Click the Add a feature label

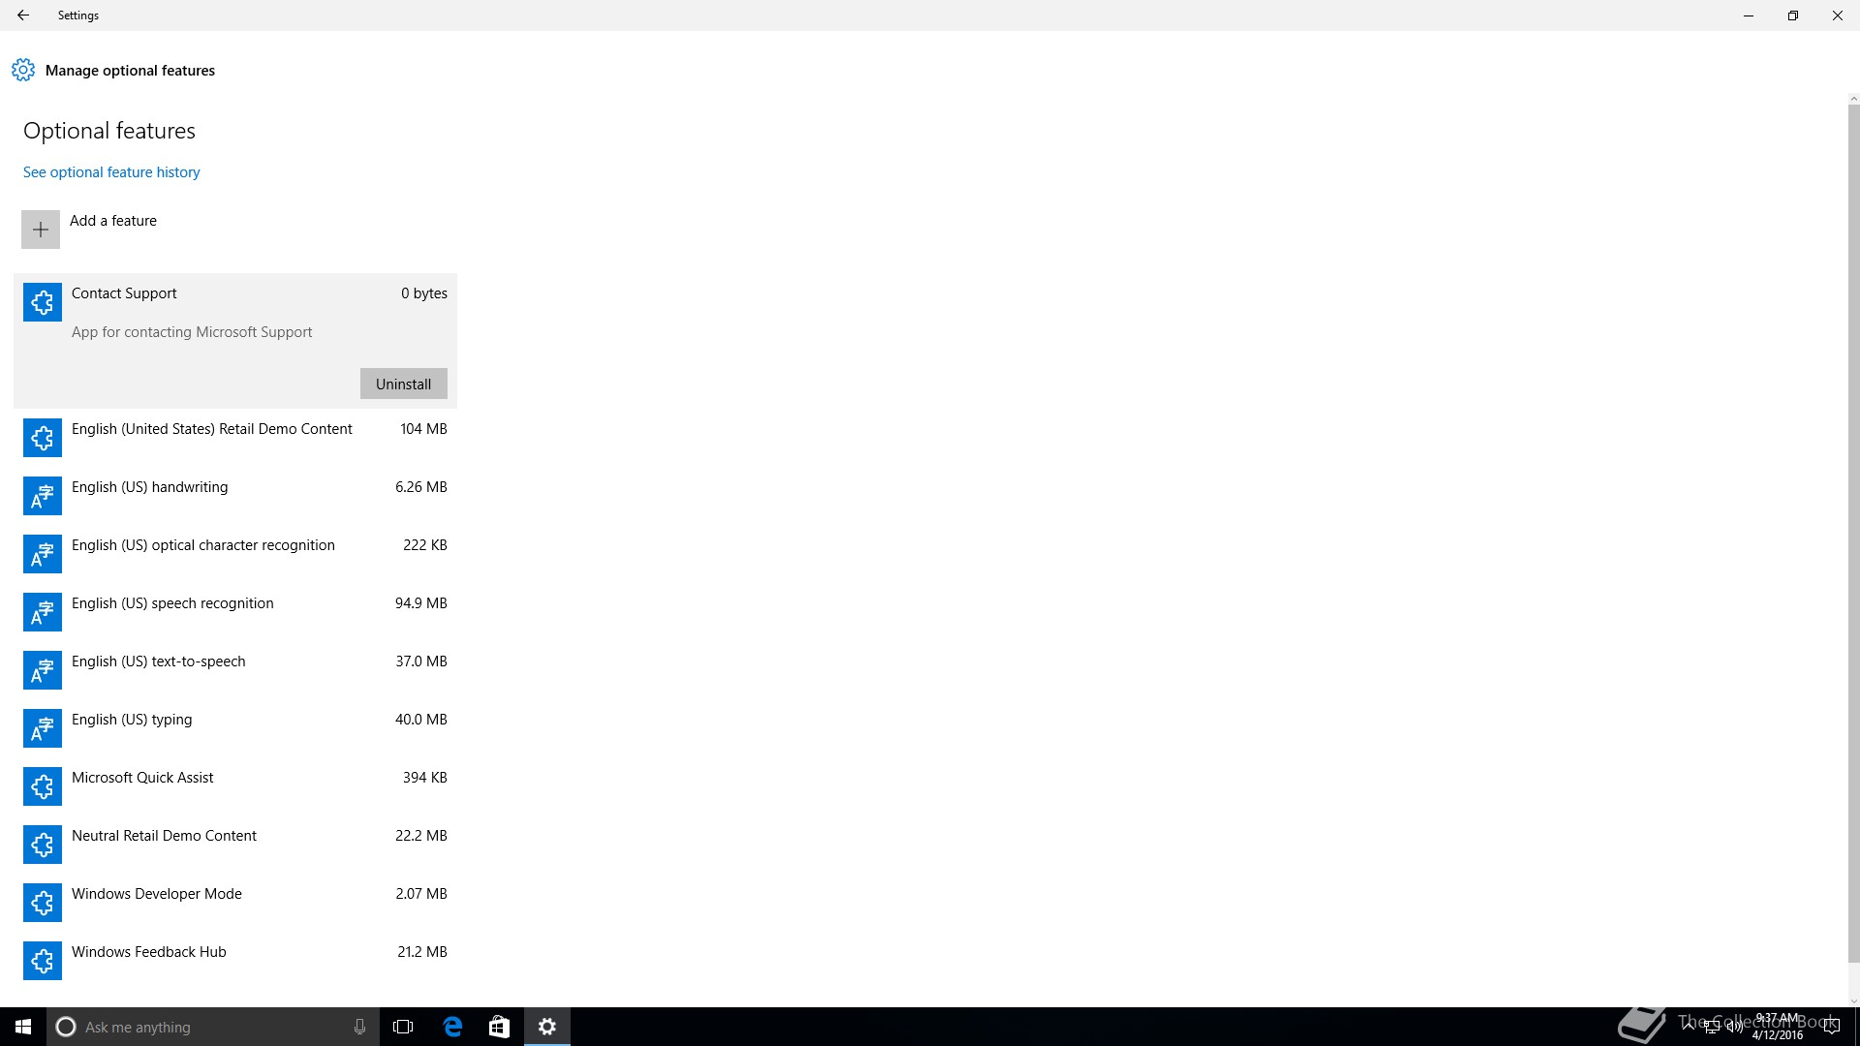[113, 221]
